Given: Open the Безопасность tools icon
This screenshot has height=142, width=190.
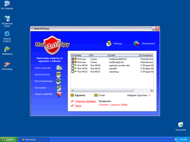Looking at the screenshot, I should (59, 74).
